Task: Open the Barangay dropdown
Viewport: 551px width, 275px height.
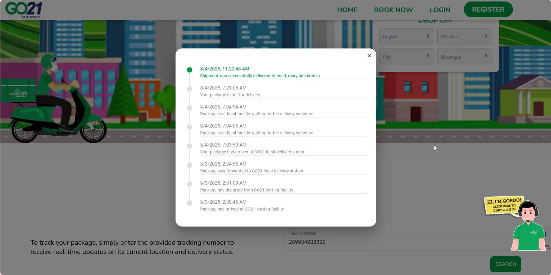Action: click(x=464, y=56)
